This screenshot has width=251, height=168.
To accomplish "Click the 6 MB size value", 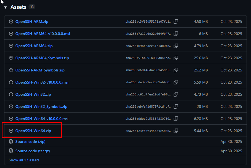I will point(203,34).
